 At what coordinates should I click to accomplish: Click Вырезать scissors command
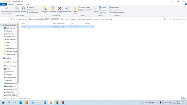coord(30,7)
